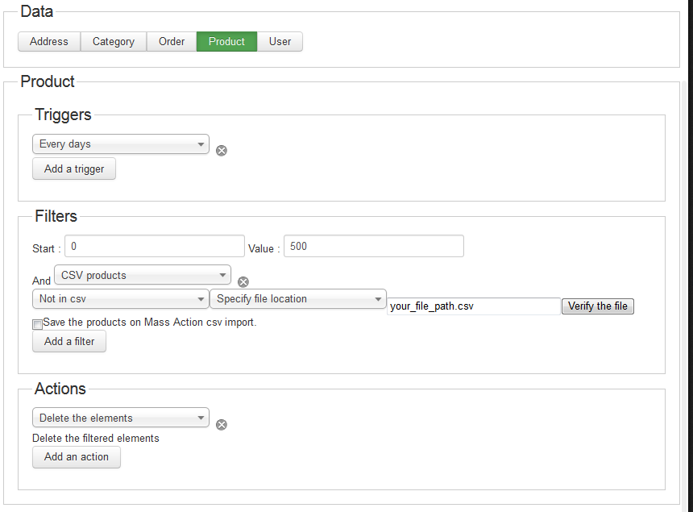Switch to the Category data tab
Screen dimensions: 693x512
[114, 42]
